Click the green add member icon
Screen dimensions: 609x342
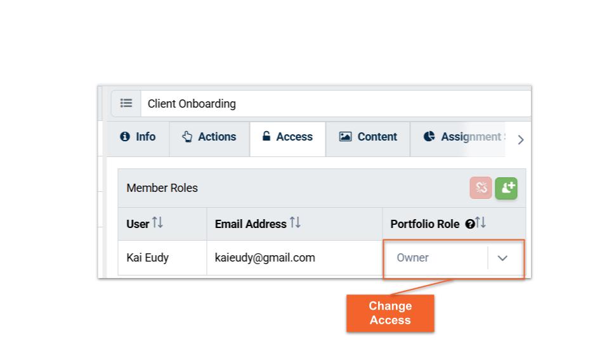click(x=506, y=187)
